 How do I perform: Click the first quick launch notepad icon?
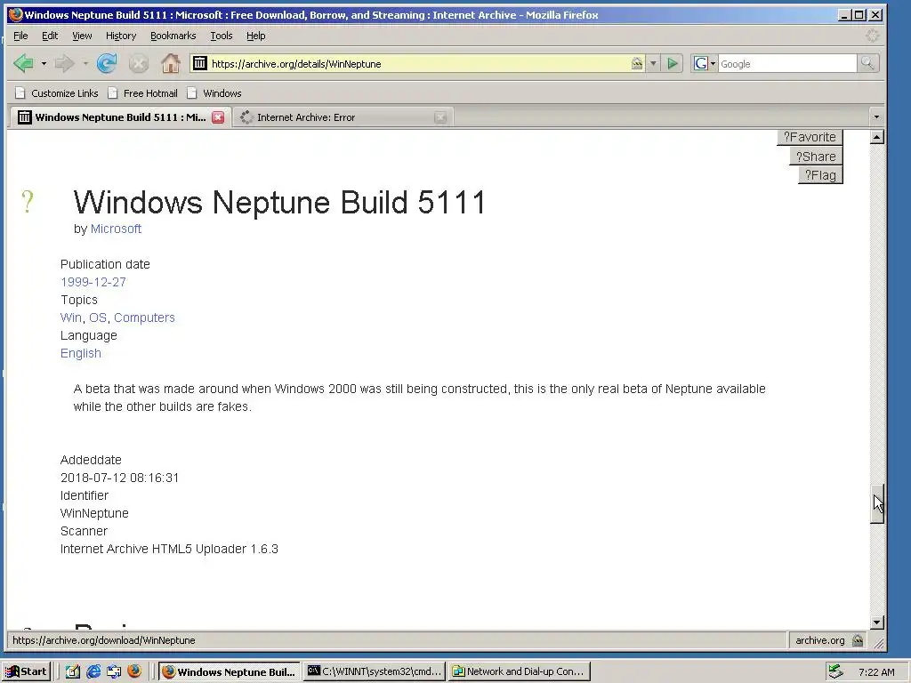click(x=73, y=672)
